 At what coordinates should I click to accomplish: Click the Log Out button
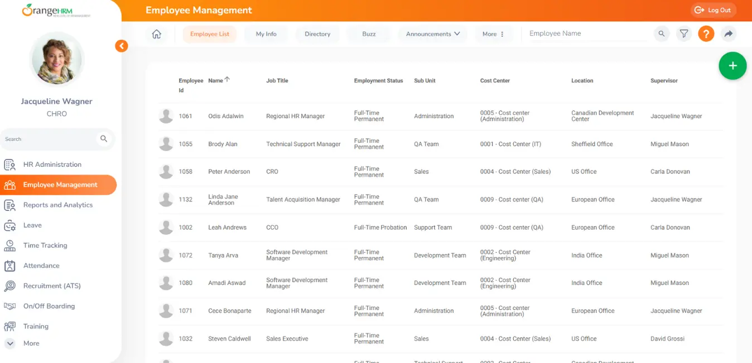click(x=713, y=10)
